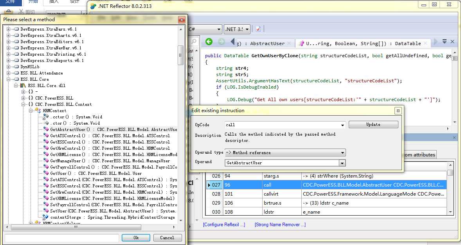Close the AbstractUser tab
461x245 pixels.
[x=289, y=43]
